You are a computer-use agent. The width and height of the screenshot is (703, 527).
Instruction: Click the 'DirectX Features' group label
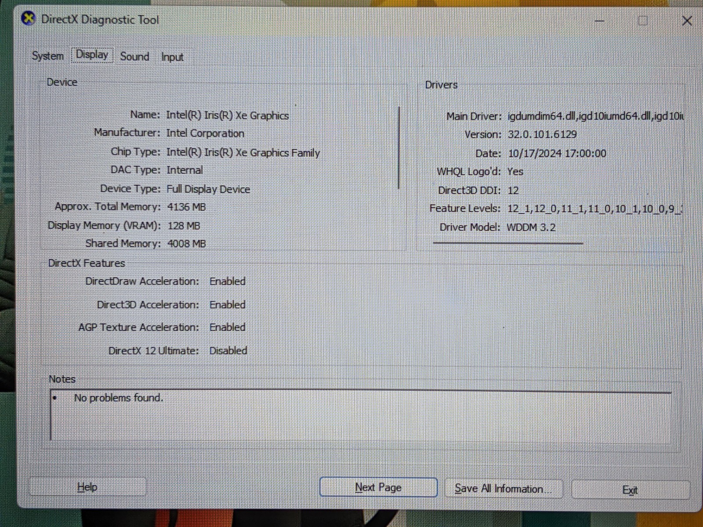coord(87,263)
